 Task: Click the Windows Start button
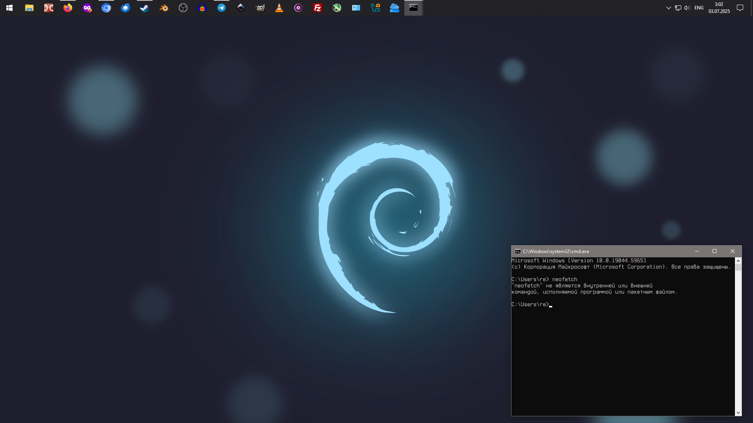[x=9, y=8]
